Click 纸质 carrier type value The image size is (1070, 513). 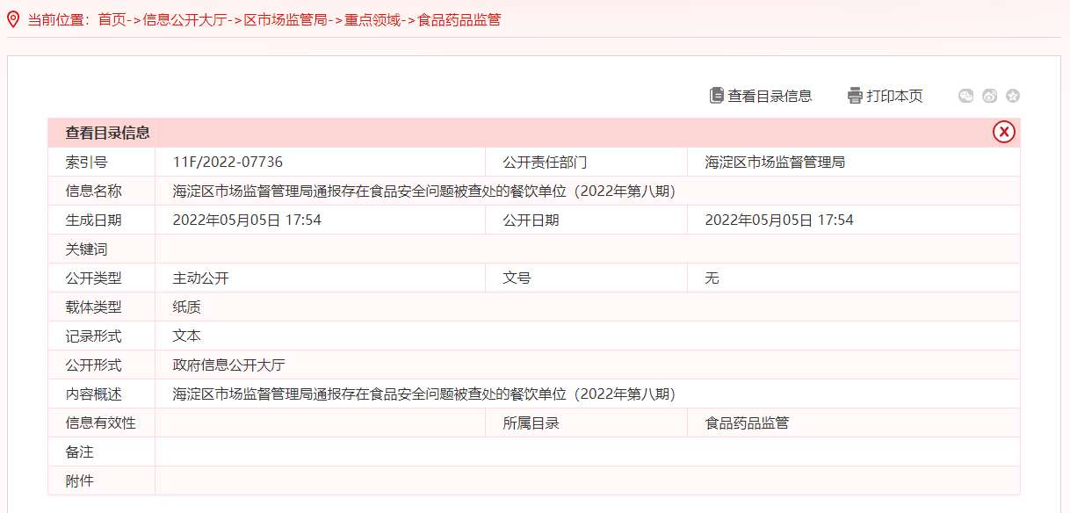[186, 307]
